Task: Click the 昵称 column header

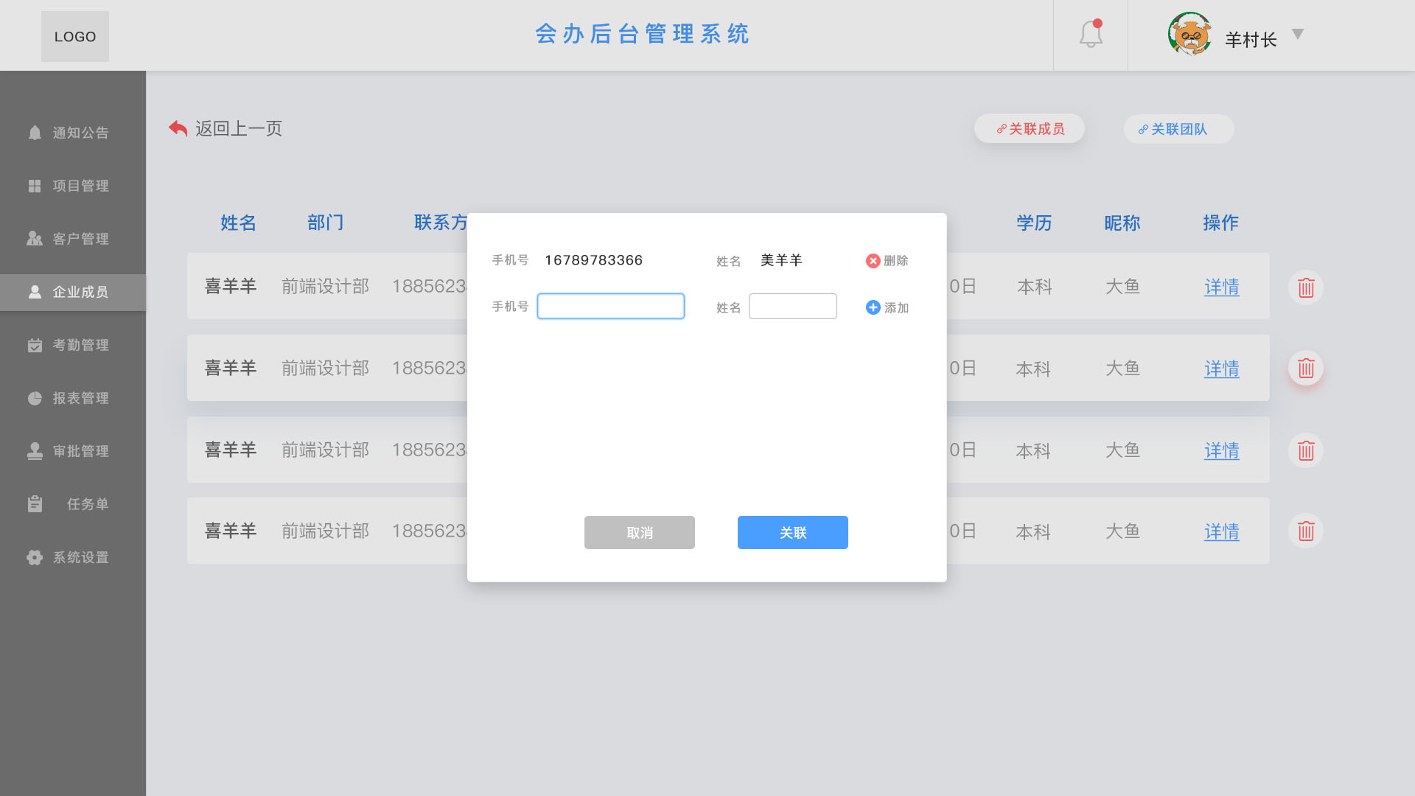Action: [x=1122, y=223]
